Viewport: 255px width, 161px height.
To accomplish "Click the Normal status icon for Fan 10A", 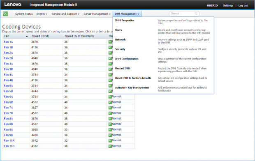I will [x=110, y=140].
